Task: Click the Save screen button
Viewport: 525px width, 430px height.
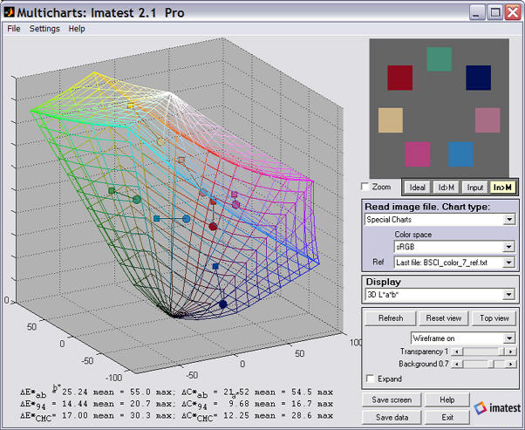Action: point(392,399)
